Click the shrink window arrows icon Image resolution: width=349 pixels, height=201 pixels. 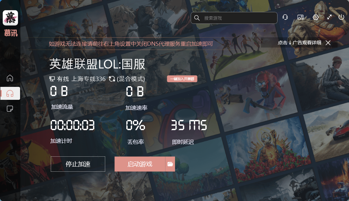(x=329, y=17)
